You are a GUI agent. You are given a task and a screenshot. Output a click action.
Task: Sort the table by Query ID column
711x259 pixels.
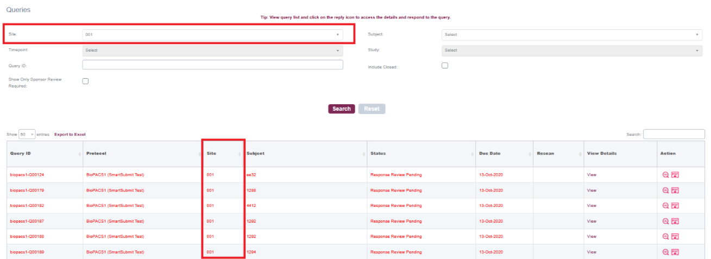pyautogui.click(x=43, y=154)
